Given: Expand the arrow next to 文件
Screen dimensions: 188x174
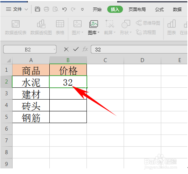Looking at the screenshot, I should point(26,9).
